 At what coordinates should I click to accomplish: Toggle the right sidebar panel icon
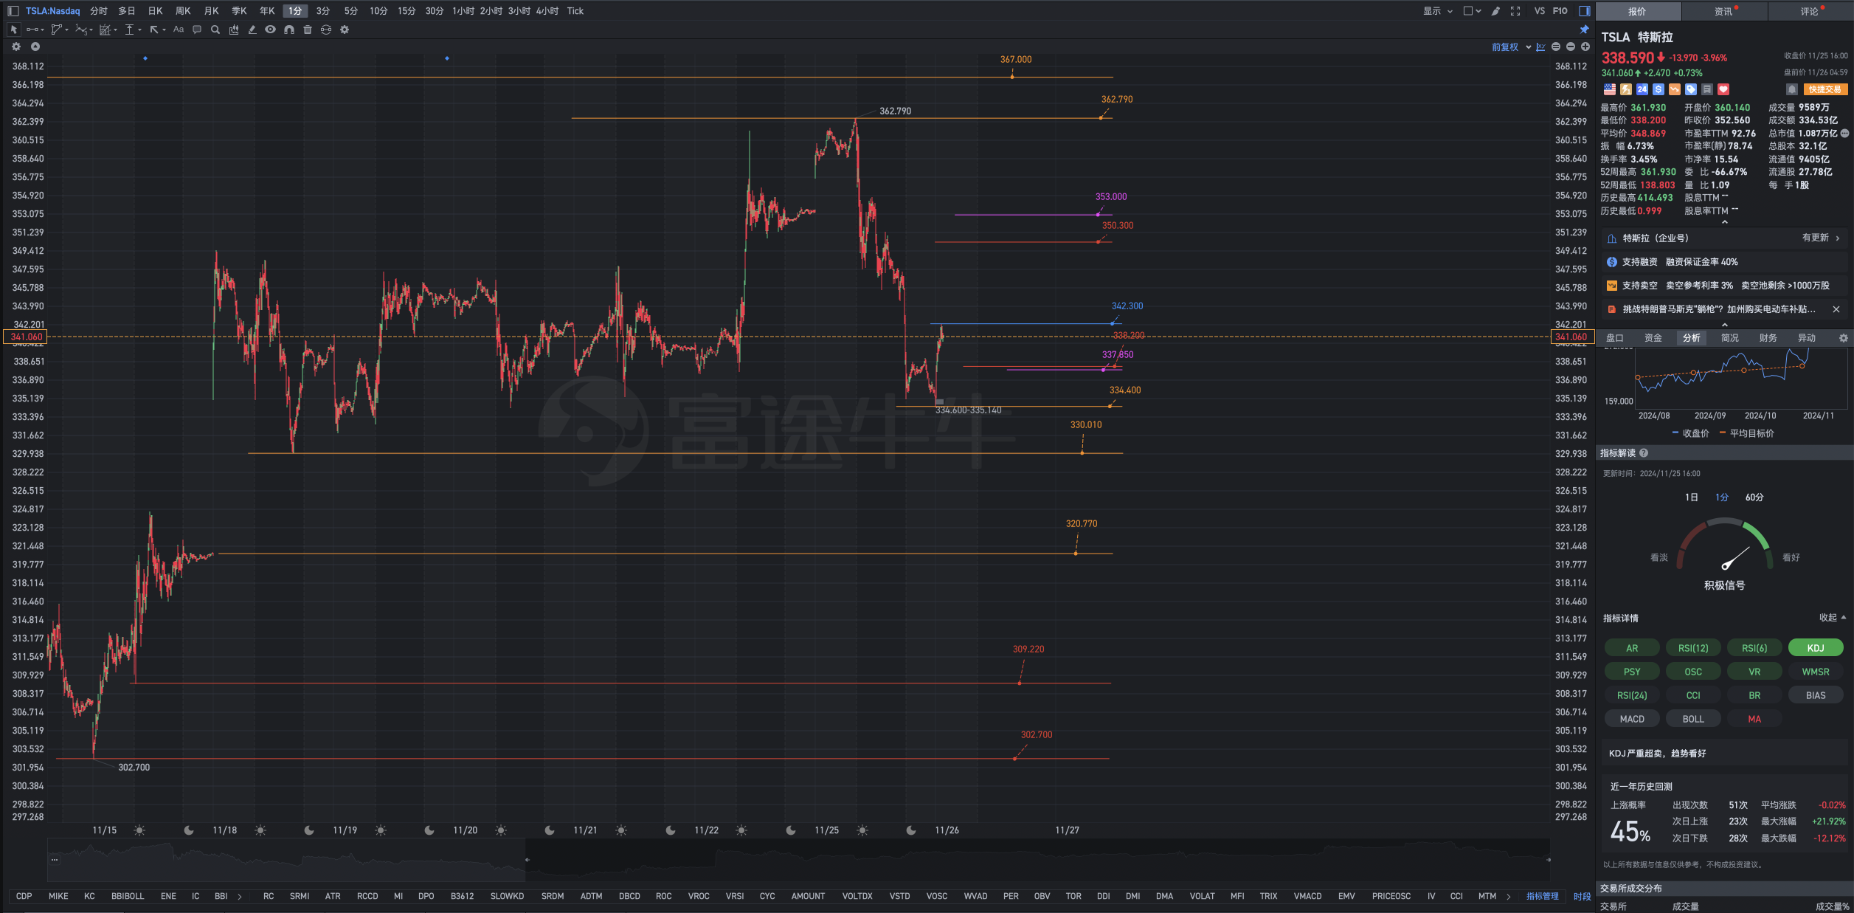coord(1584,11)
